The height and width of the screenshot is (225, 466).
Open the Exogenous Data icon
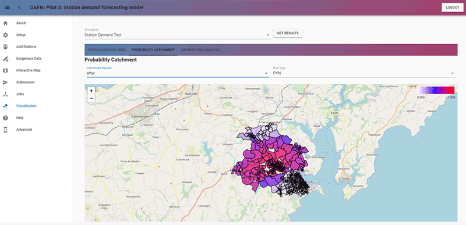[5, 59]
